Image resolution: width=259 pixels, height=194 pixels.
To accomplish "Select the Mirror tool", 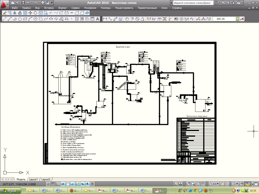I will pos(15,13).
